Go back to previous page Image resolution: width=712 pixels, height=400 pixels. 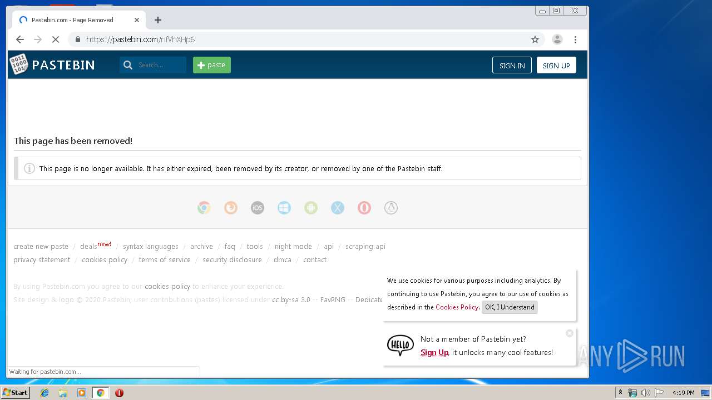point(20,39)
